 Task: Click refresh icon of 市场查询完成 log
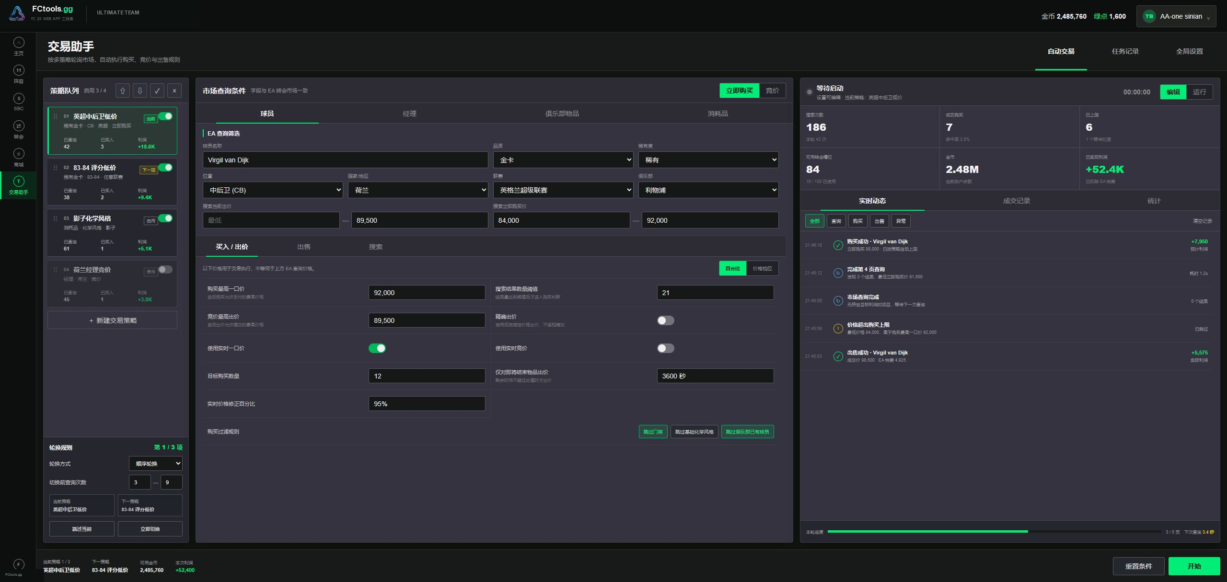point(838,301)
